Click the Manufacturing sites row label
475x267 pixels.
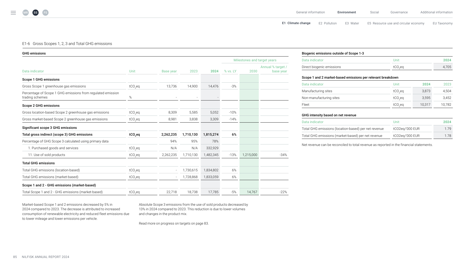coord(317,91)
